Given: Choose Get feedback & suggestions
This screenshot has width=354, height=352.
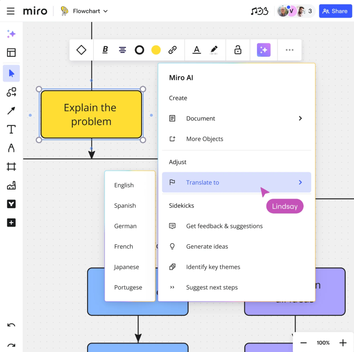Looking at the screenshot, I should 236,226.
